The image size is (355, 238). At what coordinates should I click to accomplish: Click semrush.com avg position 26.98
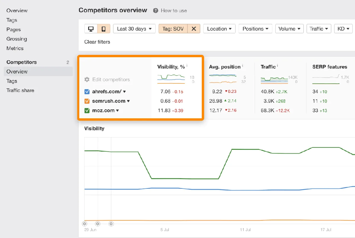(216, 101)
